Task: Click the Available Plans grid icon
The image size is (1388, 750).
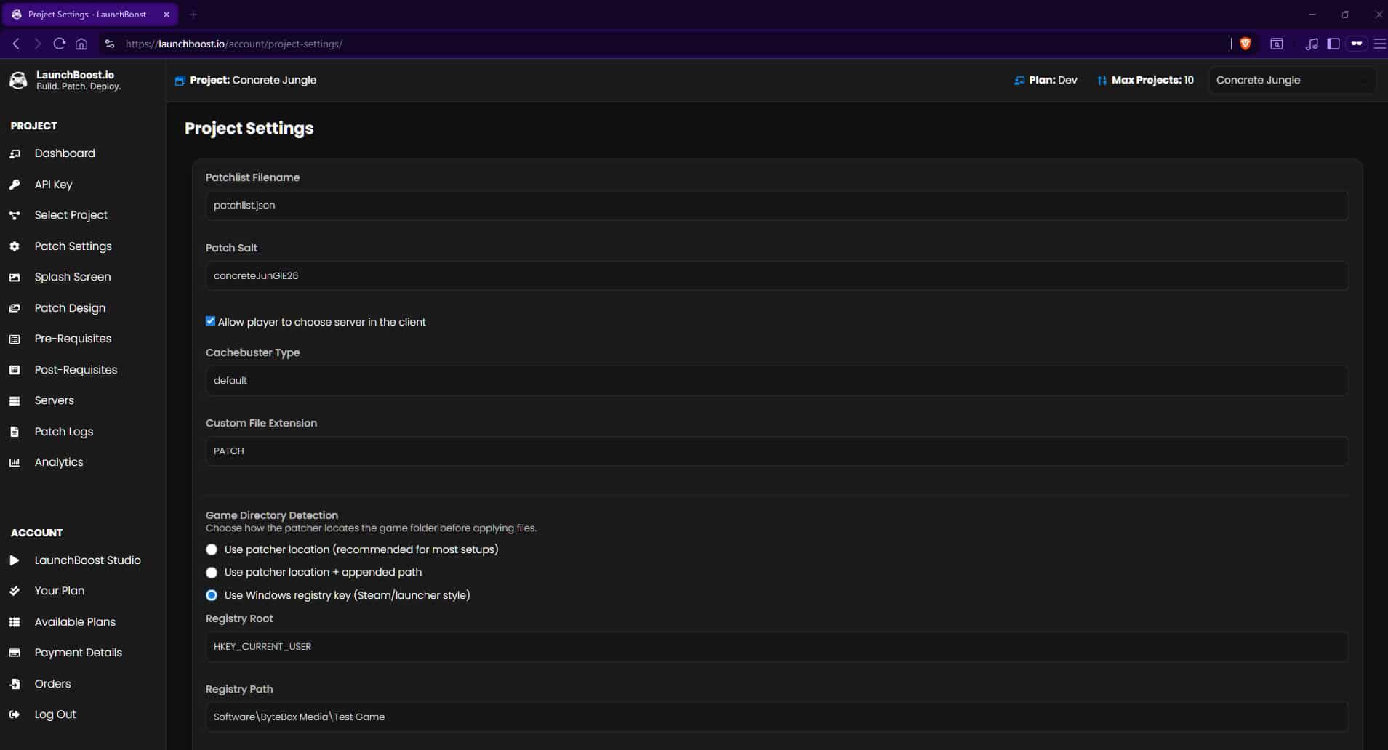Action: [15, 622]
